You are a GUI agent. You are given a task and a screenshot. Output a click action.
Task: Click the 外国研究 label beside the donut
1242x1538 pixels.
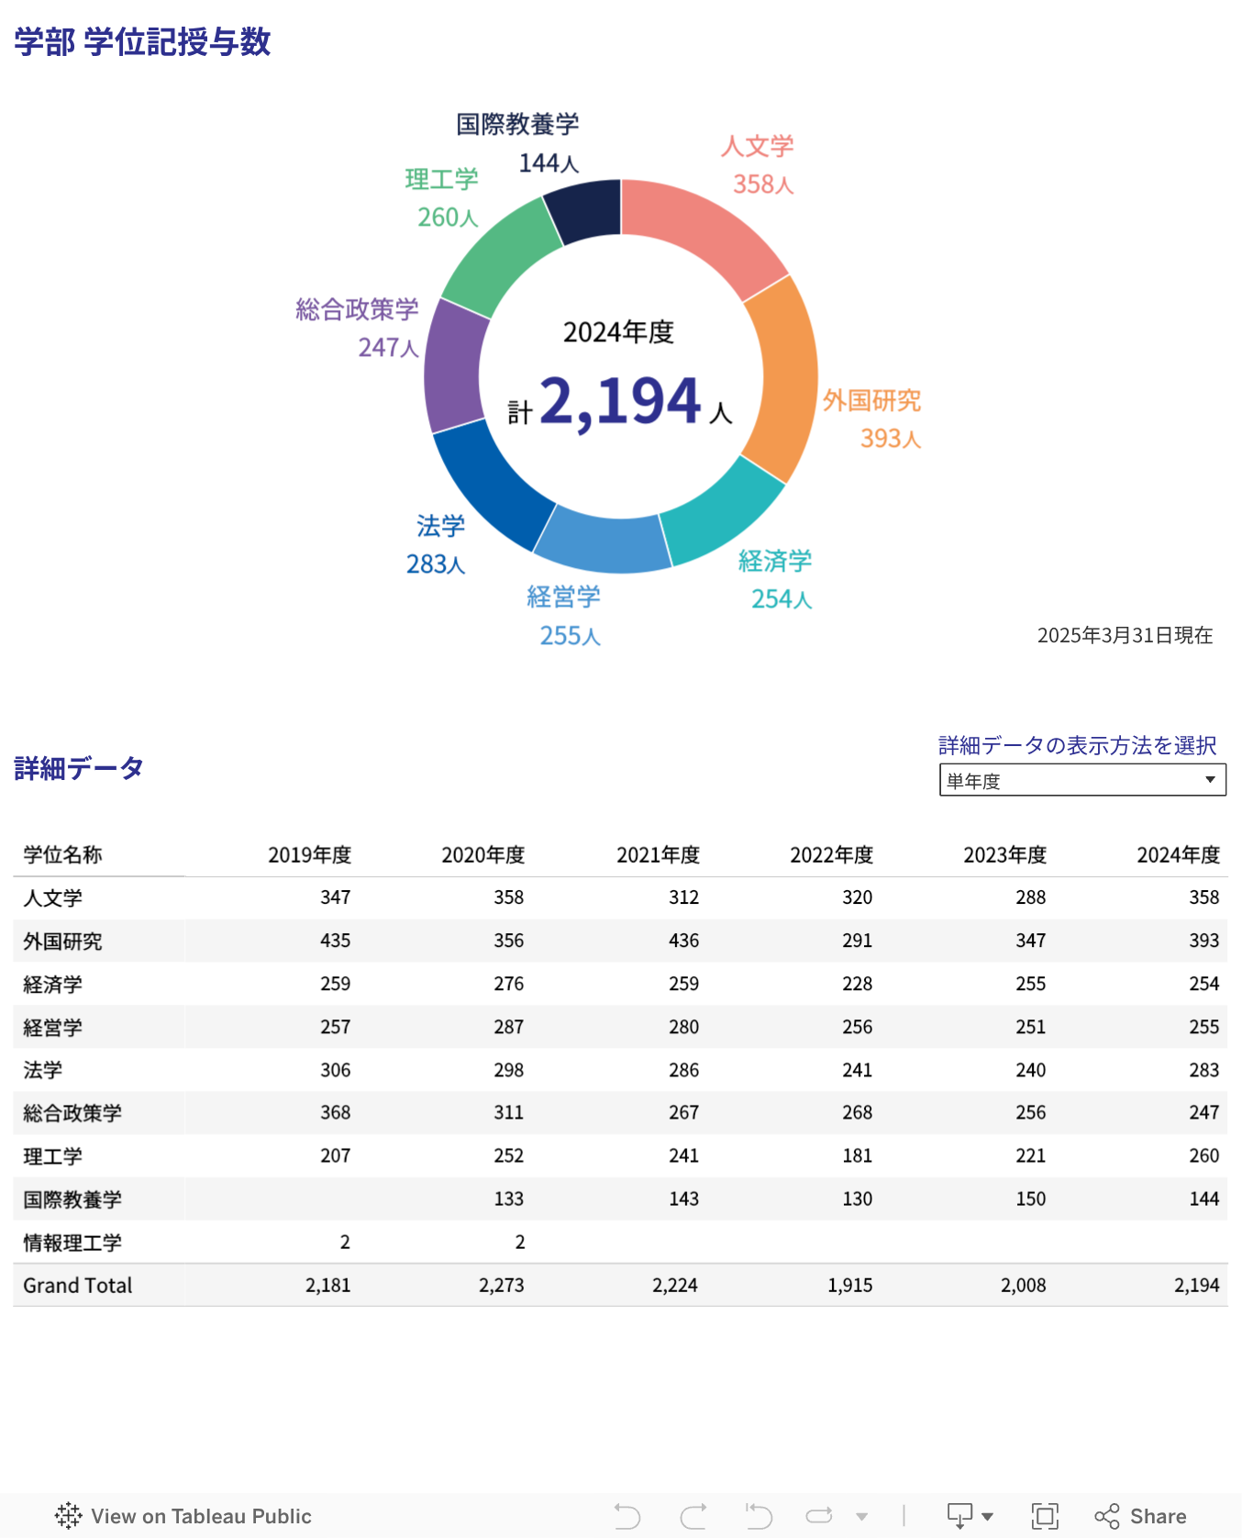point(871,400)
